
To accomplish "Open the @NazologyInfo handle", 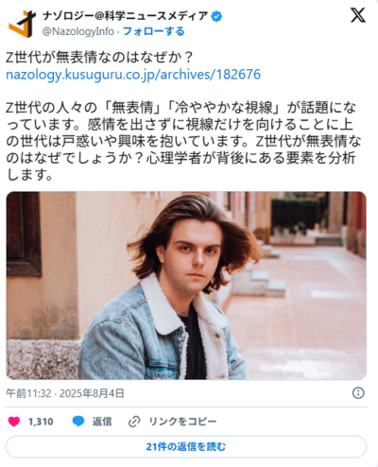I will pos(78,31).
